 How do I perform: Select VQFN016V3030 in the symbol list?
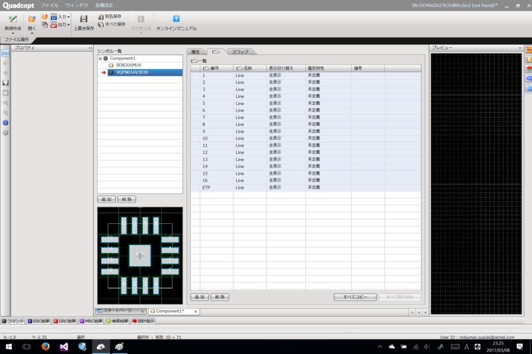click(145, 72)
